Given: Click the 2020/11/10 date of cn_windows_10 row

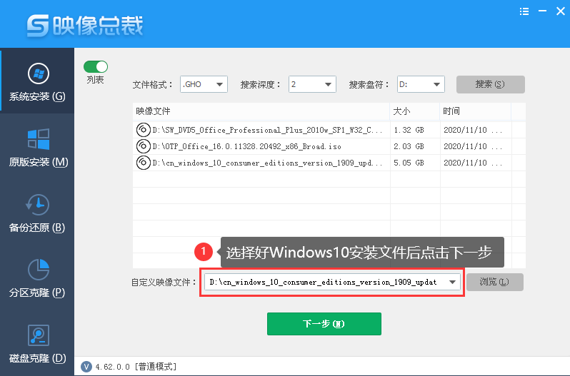Looking at the screenshot, I should pos(473,163).
